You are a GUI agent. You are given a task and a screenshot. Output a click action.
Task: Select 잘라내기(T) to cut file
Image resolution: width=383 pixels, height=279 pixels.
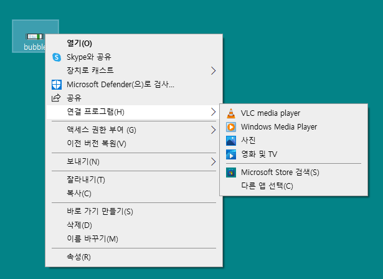point(134,180)
